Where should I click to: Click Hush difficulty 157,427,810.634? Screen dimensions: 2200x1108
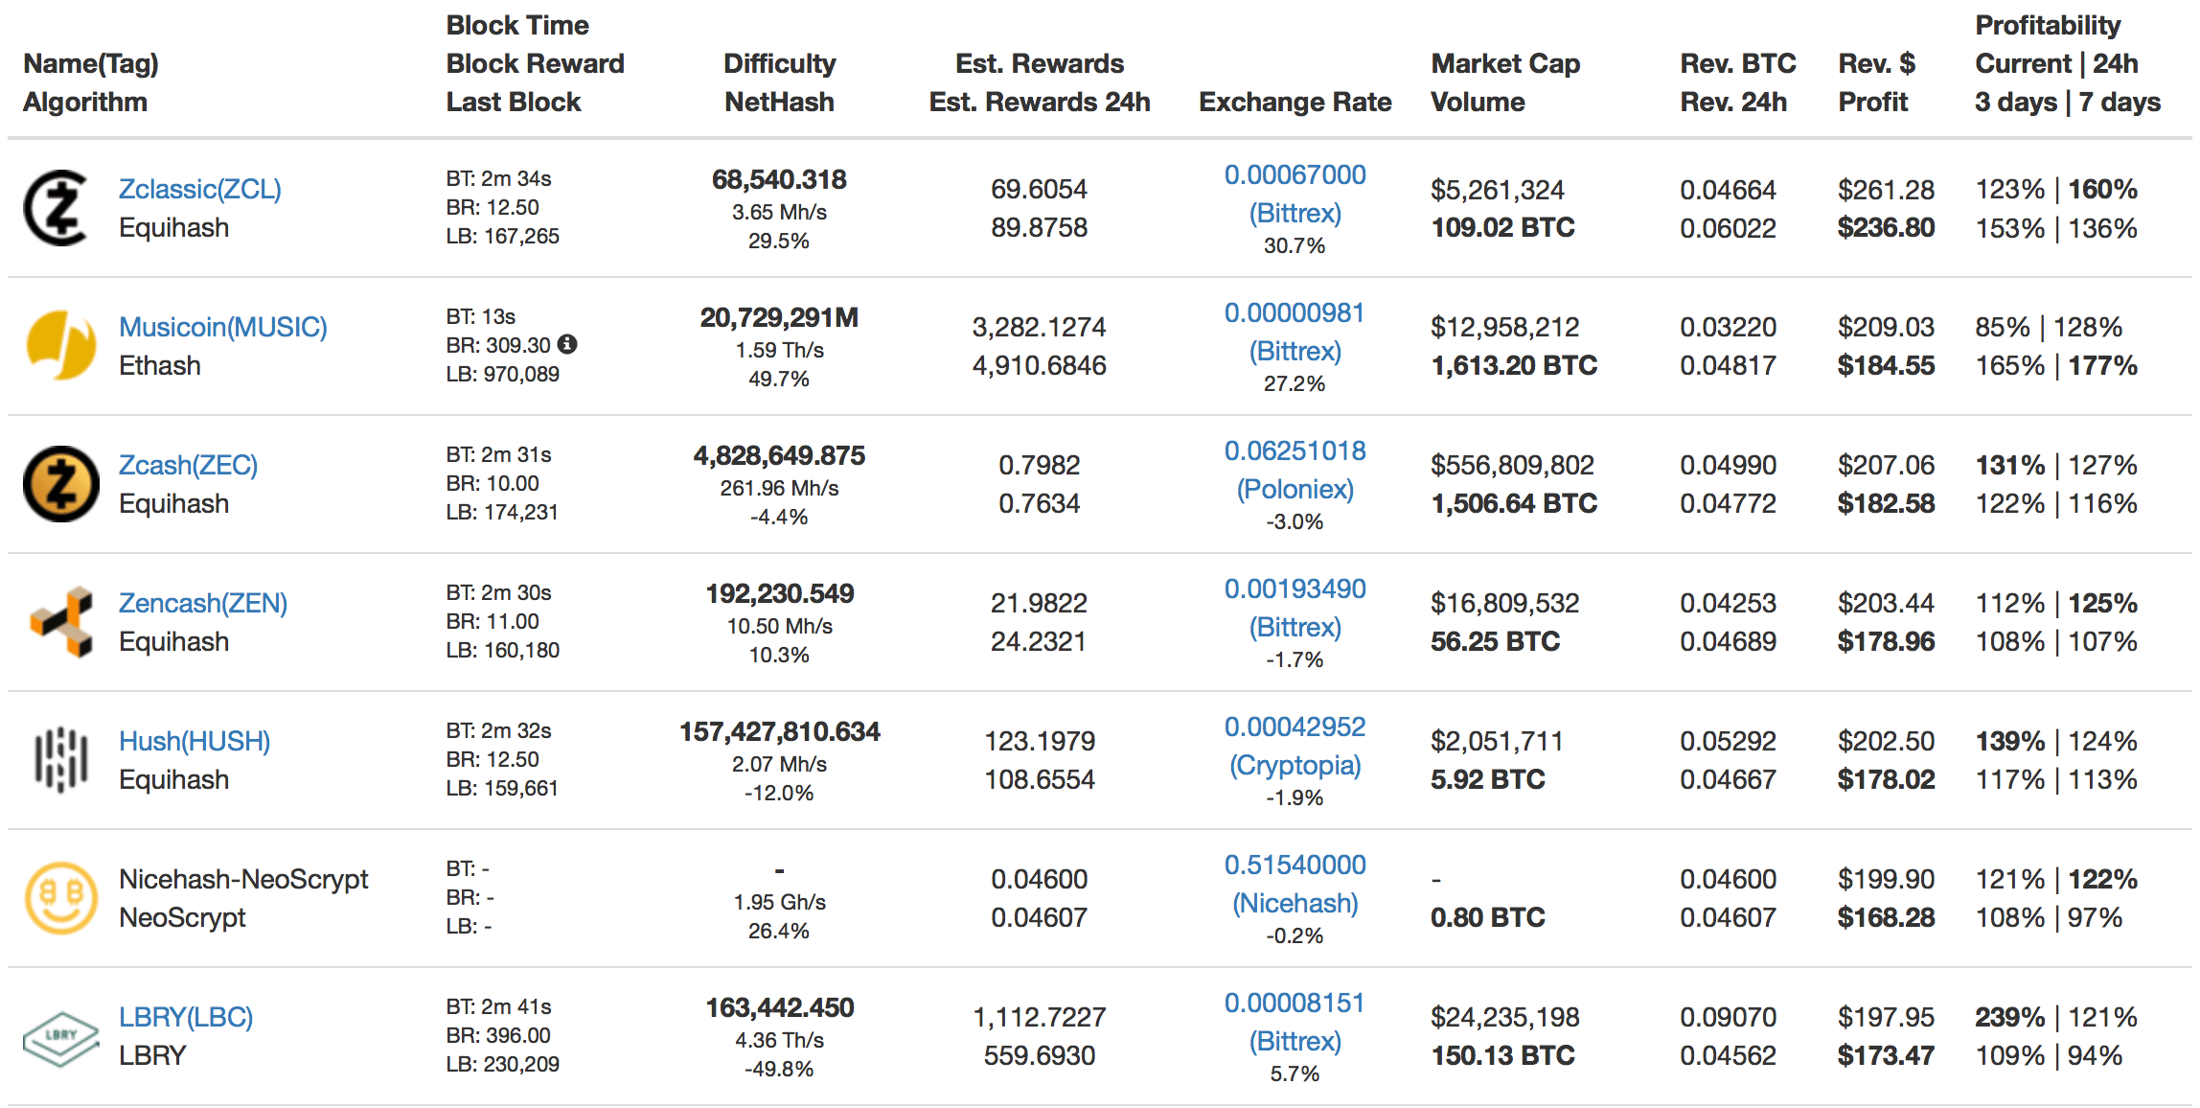[x=779, y=731]
